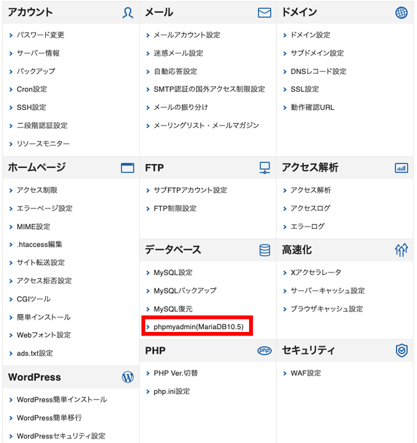Open Webフォント設定
417x443 pixels.
(x=44, y=335)
